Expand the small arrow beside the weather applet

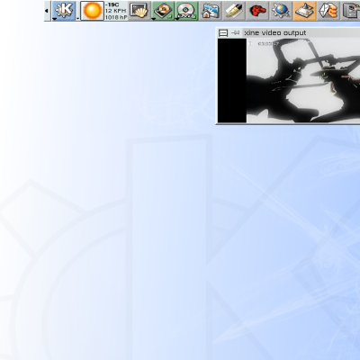78,19
